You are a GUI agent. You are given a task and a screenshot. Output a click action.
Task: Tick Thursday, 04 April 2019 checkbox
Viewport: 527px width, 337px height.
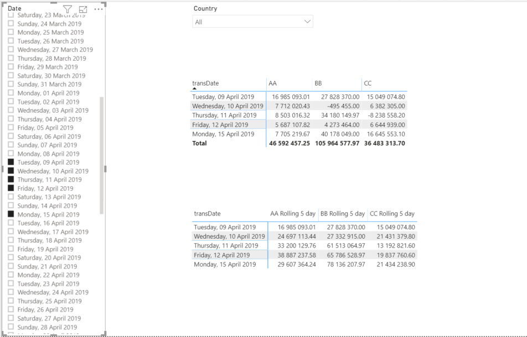[x=11, y=119]
